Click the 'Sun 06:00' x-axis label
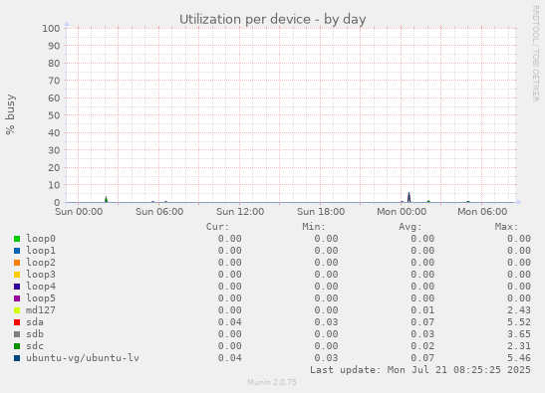545x393 pixels. pyautogui.click(x=159, y=212)
